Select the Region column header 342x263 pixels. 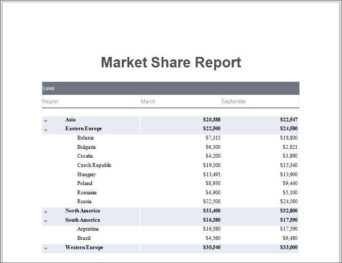(x=51, y=101)
